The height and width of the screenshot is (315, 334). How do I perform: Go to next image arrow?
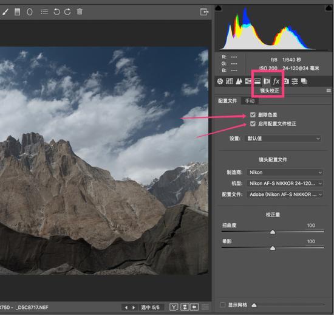[134, 308]
